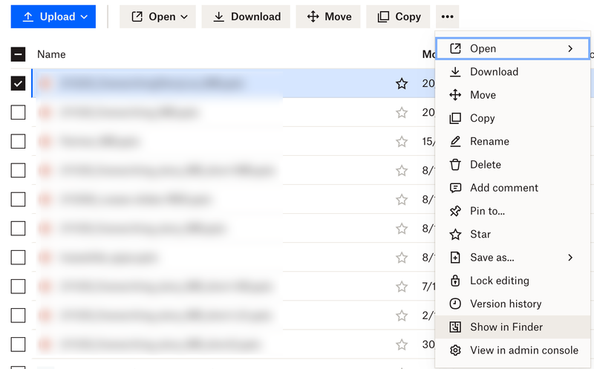Choose Show in Finder
594x369 pixels.
512,327
